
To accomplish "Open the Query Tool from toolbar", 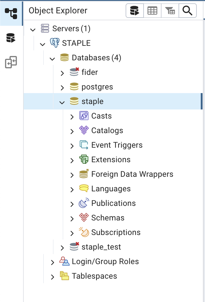I will click(134, 11).
